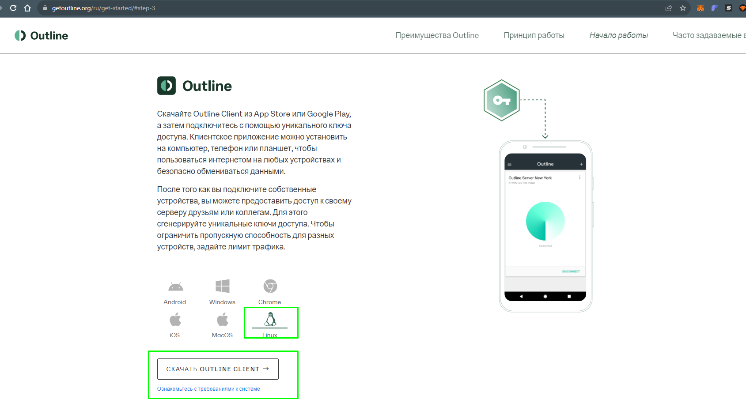Image resolution: width=746 pixels, height=411 pixels.
Task: Open the Outline logo in the header
Action: pos(42,35)
